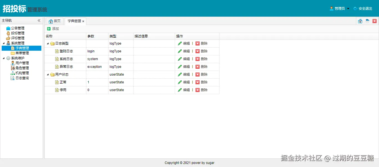Click delete icon for 日志类型 row
This screenshot has height=167, width=379.
(x=198, y=43)
